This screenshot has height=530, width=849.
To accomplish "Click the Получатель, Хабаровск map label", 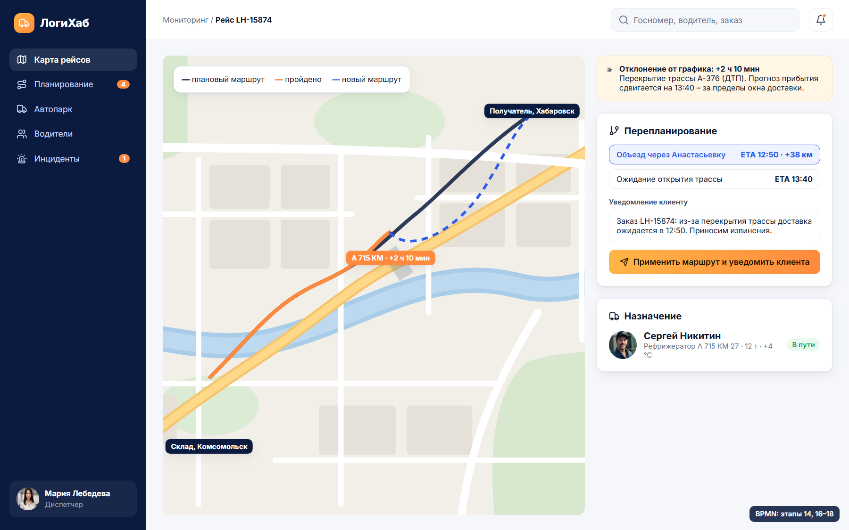I will [532, 111].
